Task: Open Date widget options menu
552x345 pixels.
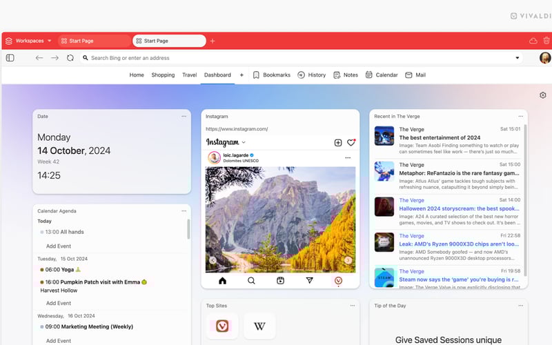Action: click(x=184, y=116)
